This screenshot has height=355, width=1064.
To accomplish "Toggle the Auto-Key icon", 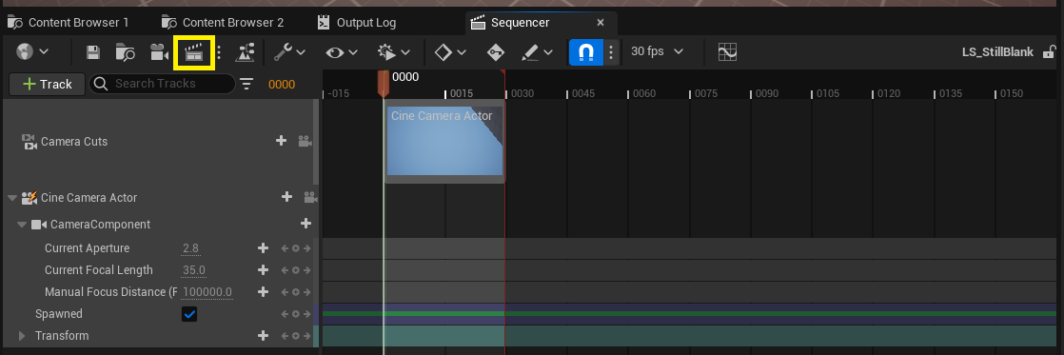I will click(x=495, y=52).
